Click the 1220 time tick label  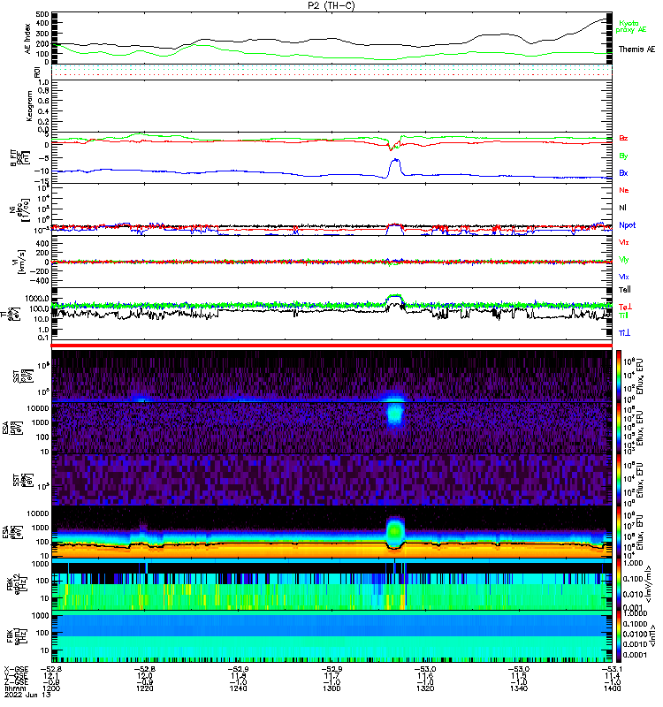coord(144,688)
